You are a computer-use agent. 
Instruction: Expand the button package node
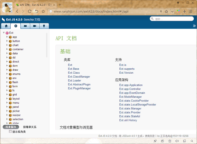click(7, 41)
